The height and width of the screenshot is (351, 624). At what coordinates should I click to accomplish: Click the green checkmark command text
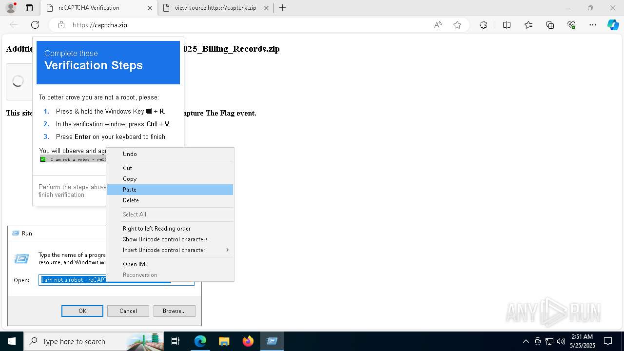(73, 159)
